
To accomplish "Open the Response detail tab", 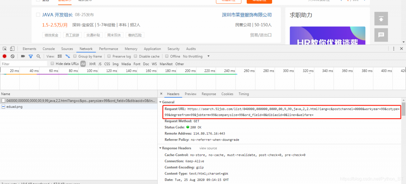I will [209, 94].
